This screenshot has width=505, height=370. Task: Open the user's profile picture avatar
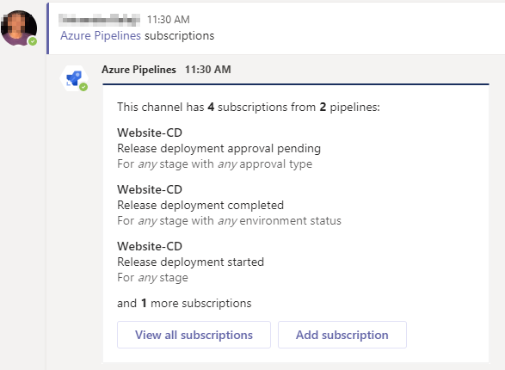point(19,28)
